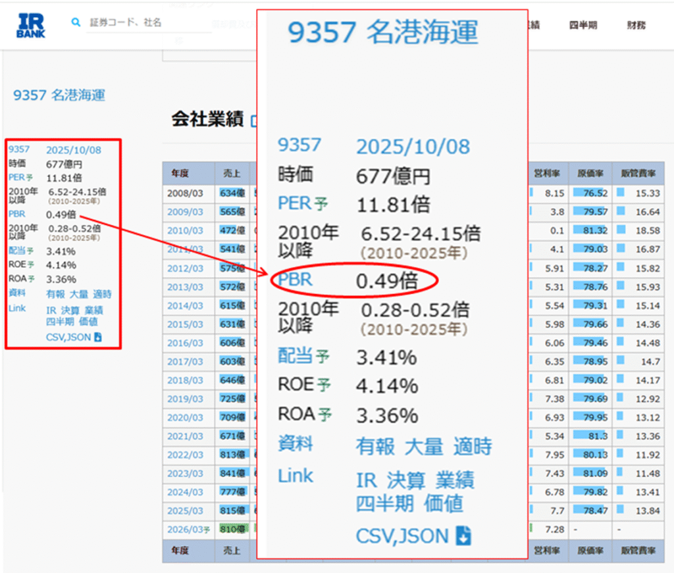
Task: Open 大量 link in enlarged callout
Action: click(x=424, y=447)
